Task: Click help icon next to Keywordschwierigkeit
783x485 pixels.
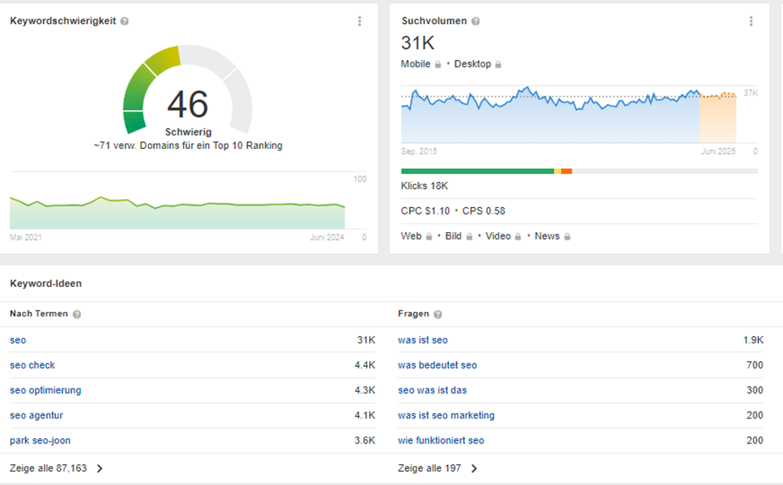Action: [x=124, y=22]
